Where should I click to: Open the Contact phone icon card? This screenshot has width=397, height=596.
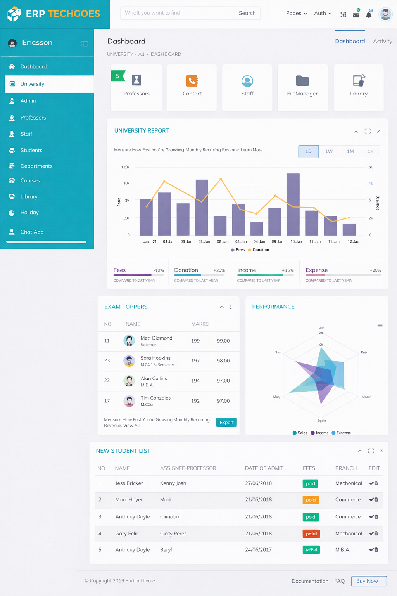click(x=192, y=81)
